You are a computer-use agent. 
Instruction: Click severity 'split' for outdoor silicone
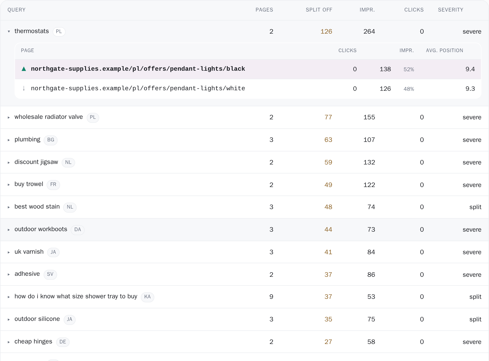[x=475, y=319]
